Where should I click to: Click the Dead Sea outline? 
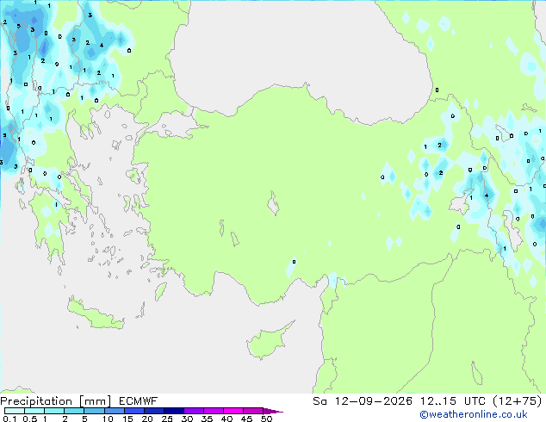tap(477, 373)
